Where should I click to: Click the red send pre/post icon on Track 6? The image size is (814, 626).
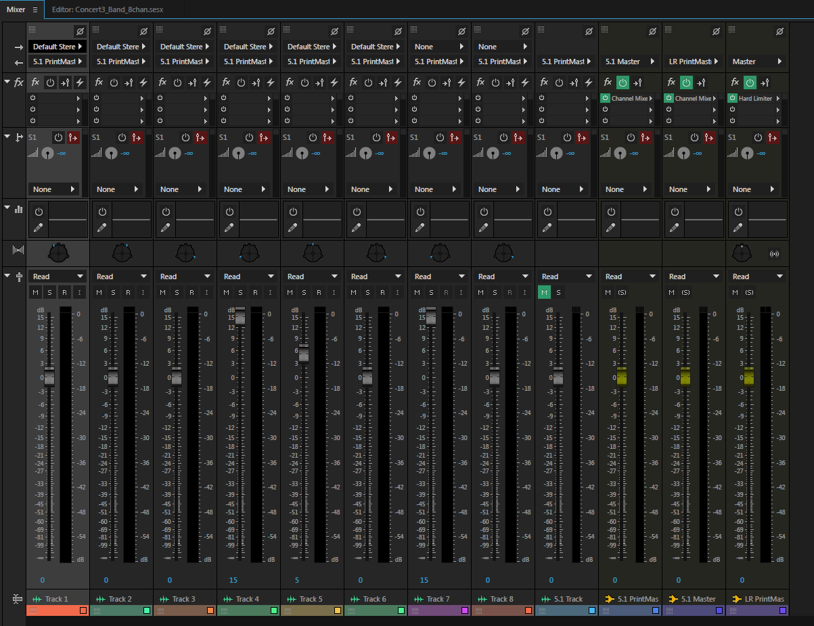(x=391, y=137)
